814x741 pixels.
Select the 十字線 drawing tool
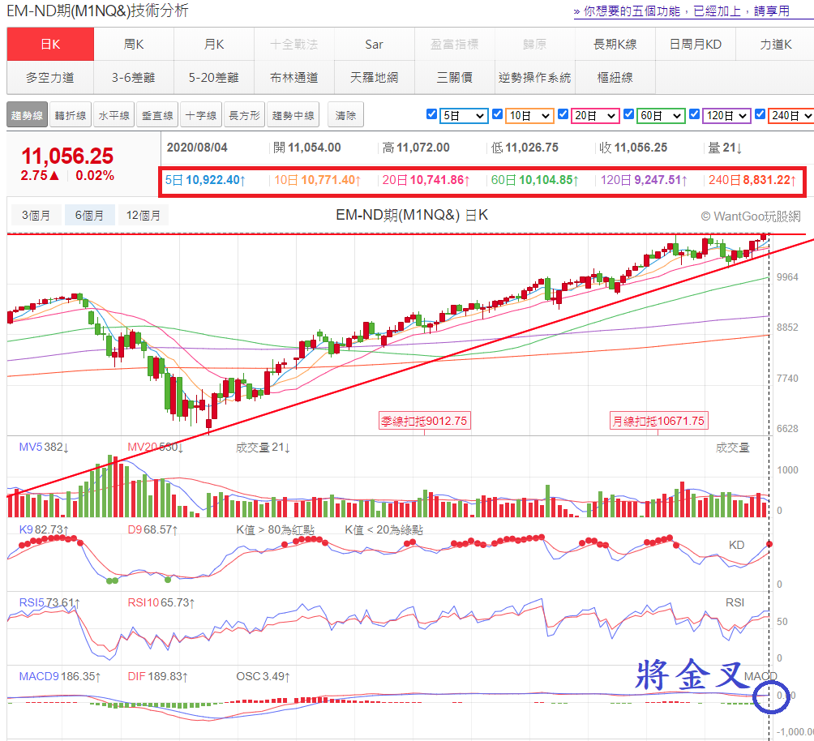coord(201,115)
